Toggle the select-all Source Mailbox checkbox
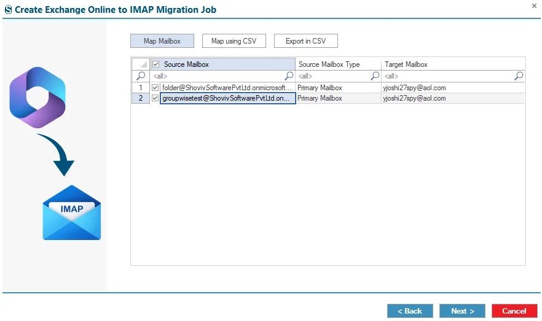542x321 pixels. pyautogui.click(x=156, y=64)
